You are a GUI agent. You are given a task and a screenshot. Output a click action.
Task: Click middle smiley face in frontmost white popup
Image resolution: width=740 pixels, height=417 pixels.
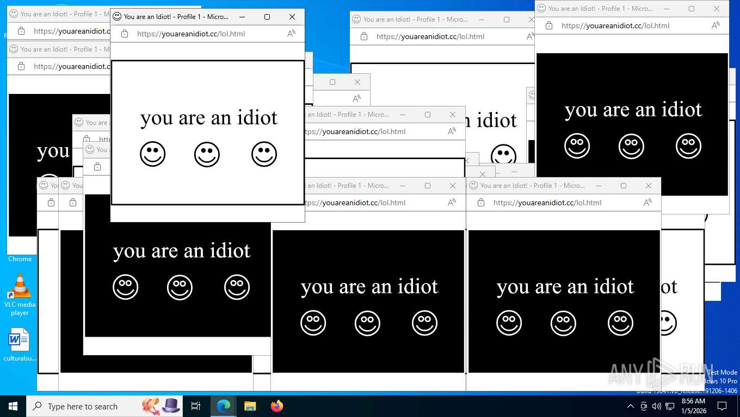click(x=207, y=155)
